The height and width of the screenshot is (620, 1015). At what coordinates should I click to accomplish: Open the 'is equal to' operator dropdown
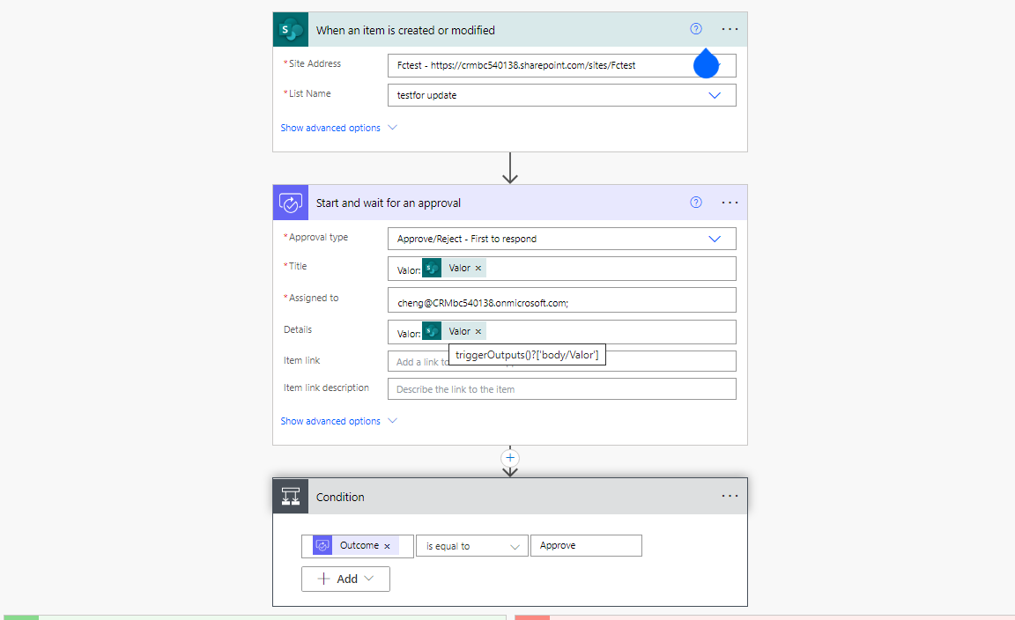pos(472,546)
